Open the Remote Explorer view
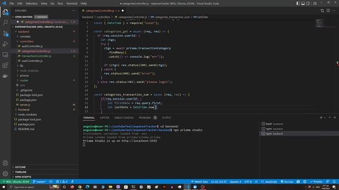 coord(5,55)
